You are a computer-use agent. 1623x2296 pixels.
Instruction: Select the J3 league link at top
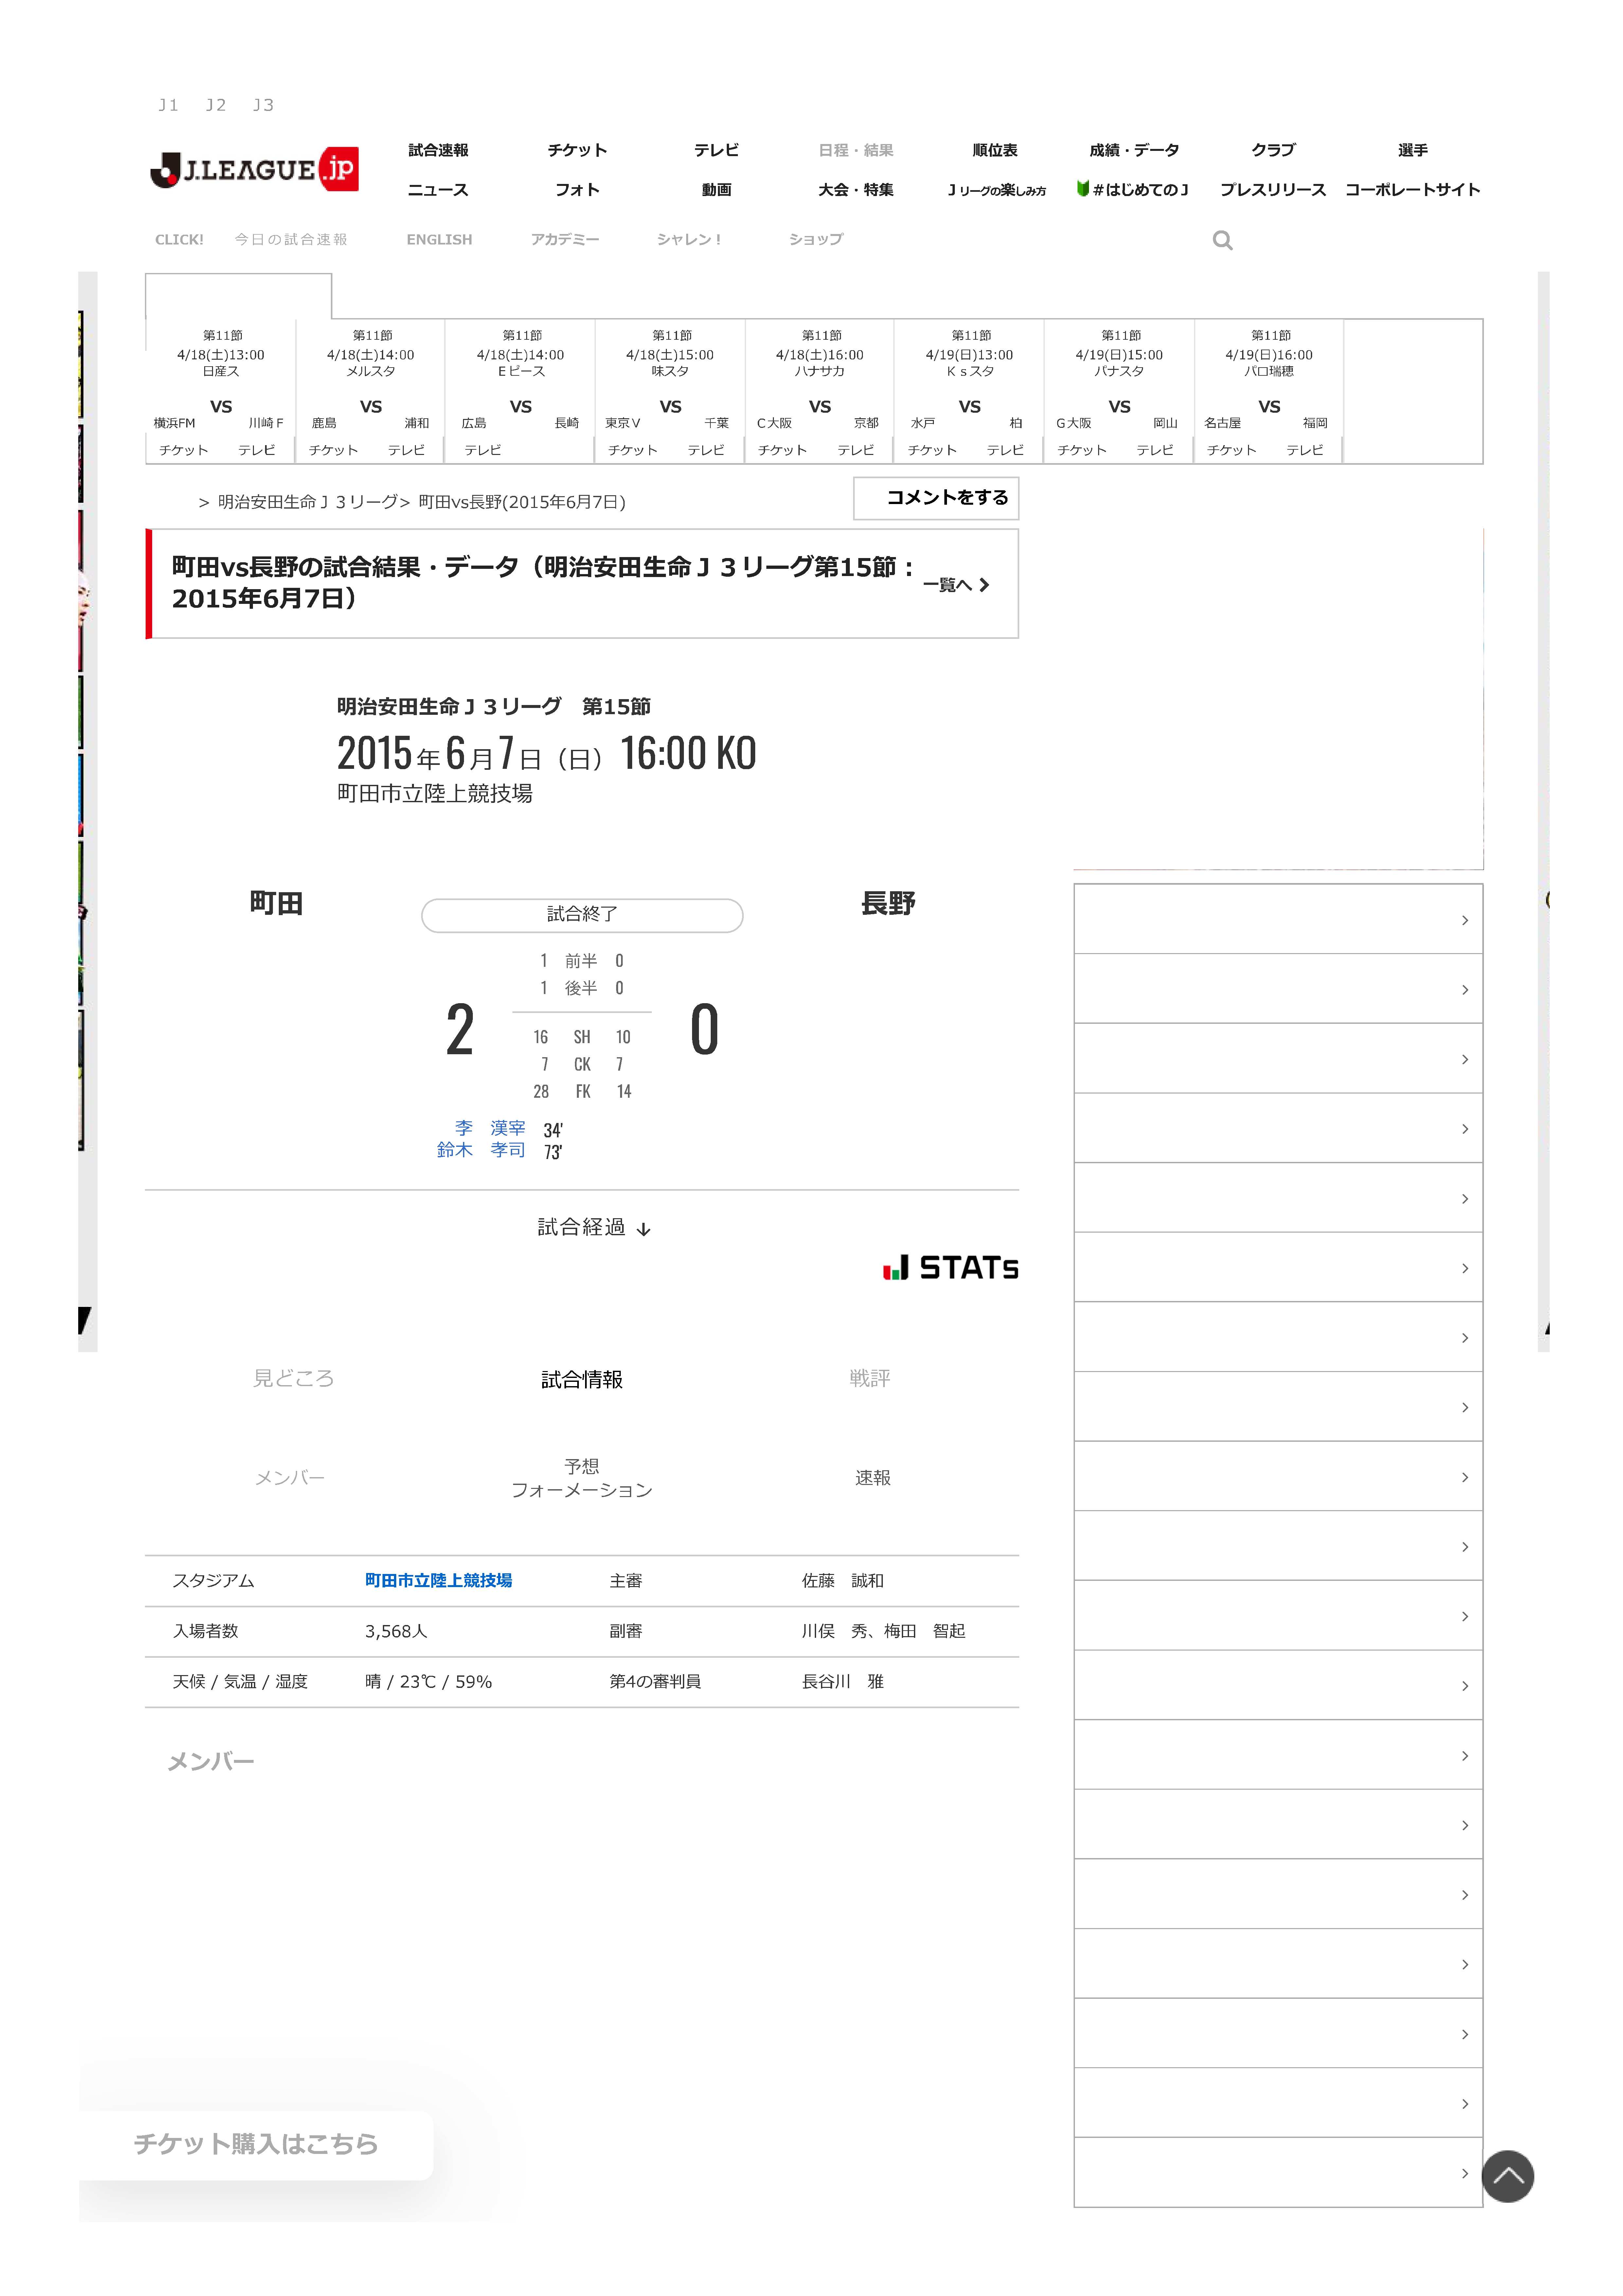coord(263,105)
